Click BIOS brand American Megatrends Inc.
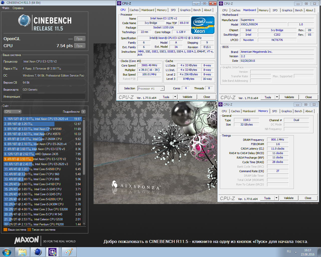 tap(277, 52)
